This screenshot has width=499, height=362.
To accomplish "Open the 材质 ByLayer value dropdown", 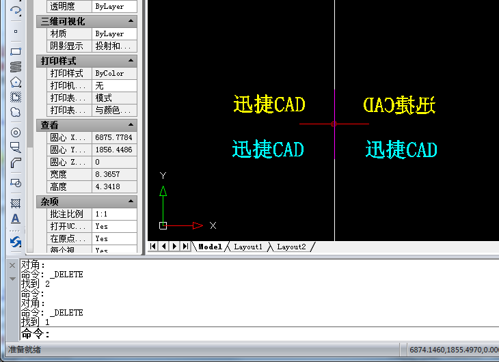I will pyautogui.click(x=114, y=33).
